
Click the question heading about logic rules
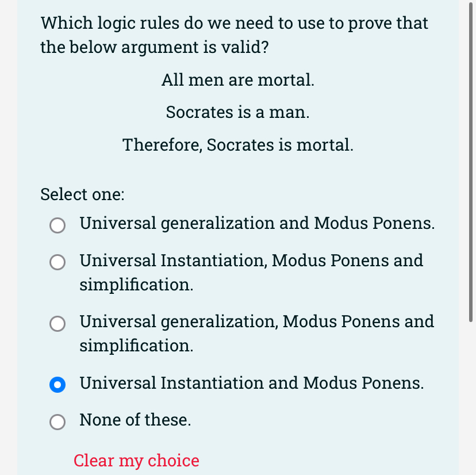[234, 35]
